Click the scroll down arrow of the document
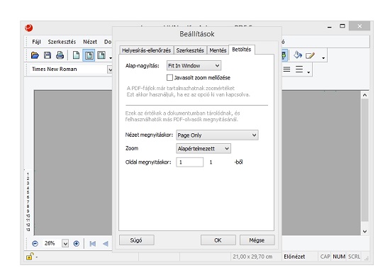Viewport: 390px width, 280px height. pyautogui.click(x=364, y=231)
